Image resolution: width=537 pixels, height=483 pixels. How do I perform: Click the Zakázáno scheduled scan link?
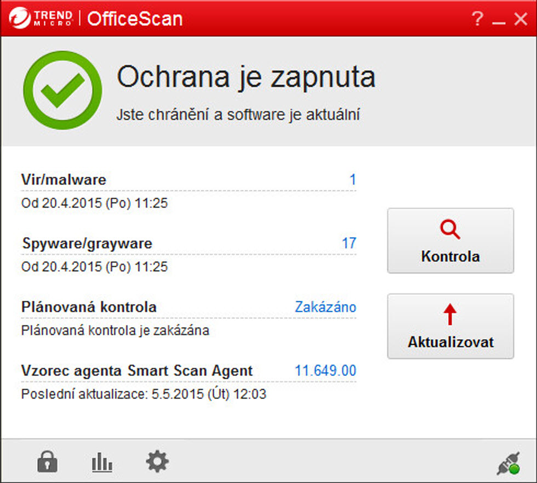tap(325, 307)
